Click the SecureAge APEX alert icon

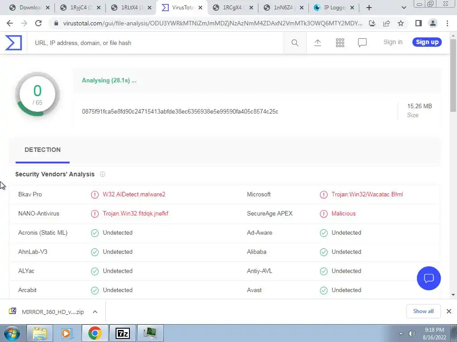(x=324, y=214)
